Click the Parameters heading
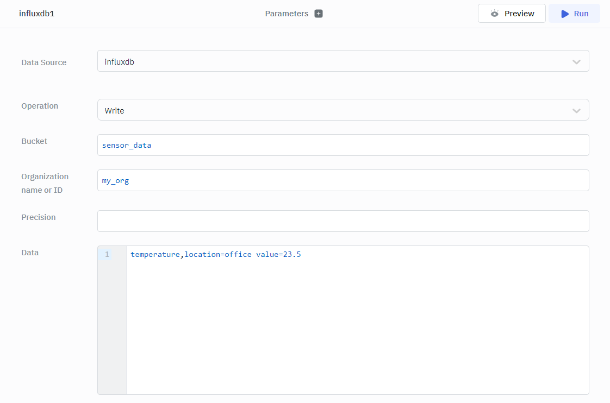The width and height of the screenshot is (610, 403). pyautogui.click(x=287, y=14)
